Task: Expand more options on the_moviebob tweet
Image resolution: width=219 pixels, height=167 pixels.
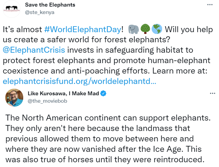Action: (x=212, y=93)
